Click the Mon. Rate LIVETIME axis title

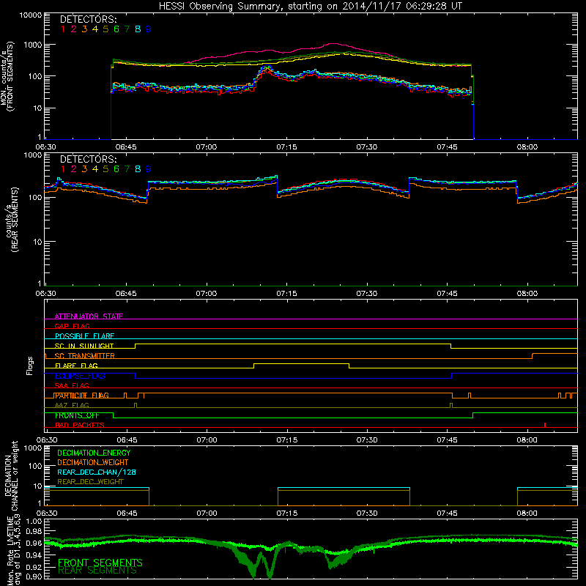pyautogui.click(x=12, y=550)
